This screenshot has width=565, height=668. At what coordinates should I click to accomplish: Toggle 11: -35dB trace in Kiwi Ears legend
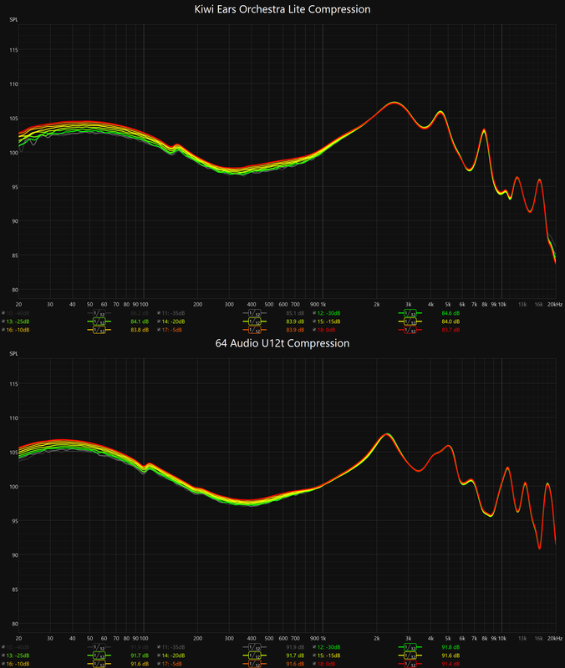coord(159,313)
